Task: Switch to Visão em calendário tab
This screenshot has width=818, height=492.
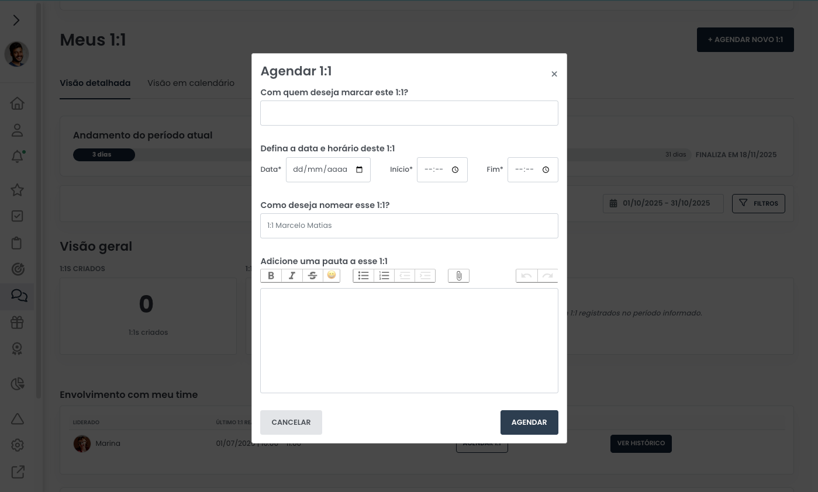Action: 191,83
